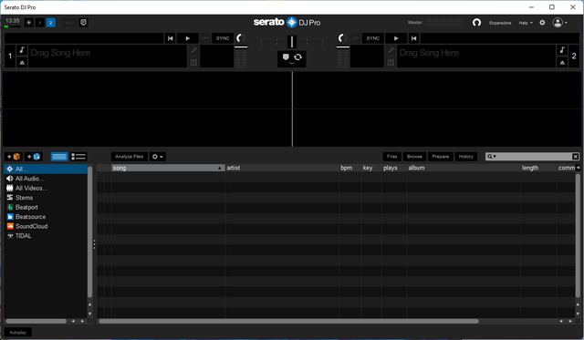Switch to simple bar library view
This screenshot has height=340, width=584.
point(58,157)
